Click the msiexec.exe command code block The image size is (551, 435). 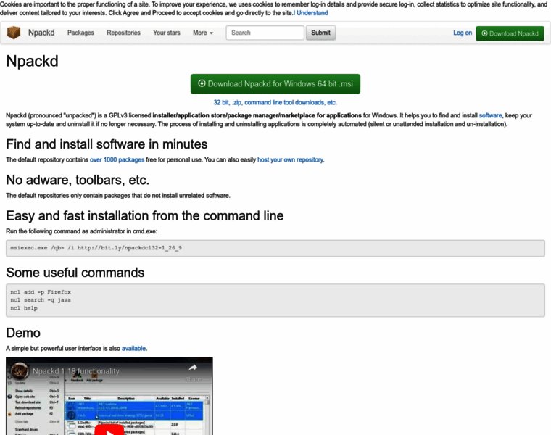[275, 248]
